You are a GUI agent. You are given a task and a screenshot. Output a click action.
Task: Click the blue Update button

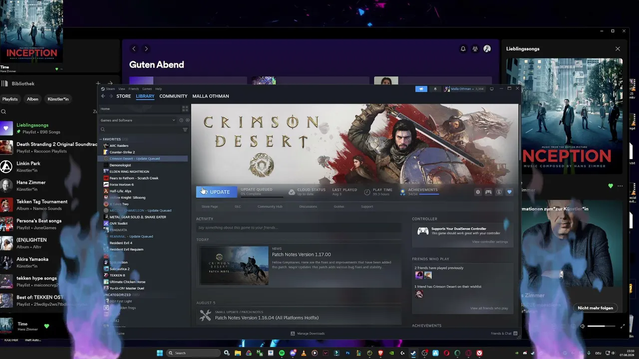tap(217, 192)
